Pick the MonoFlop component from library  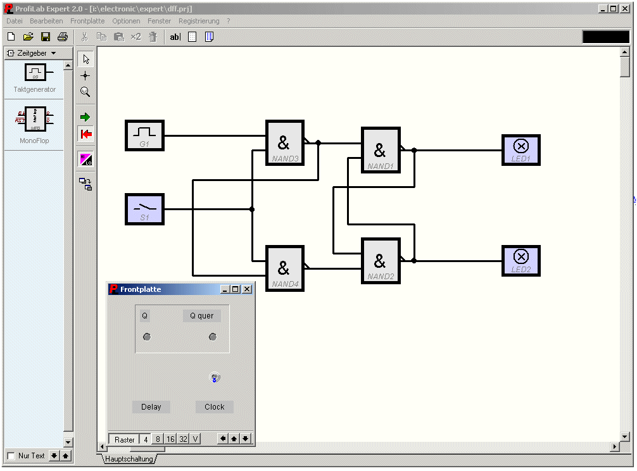[34, 124]
